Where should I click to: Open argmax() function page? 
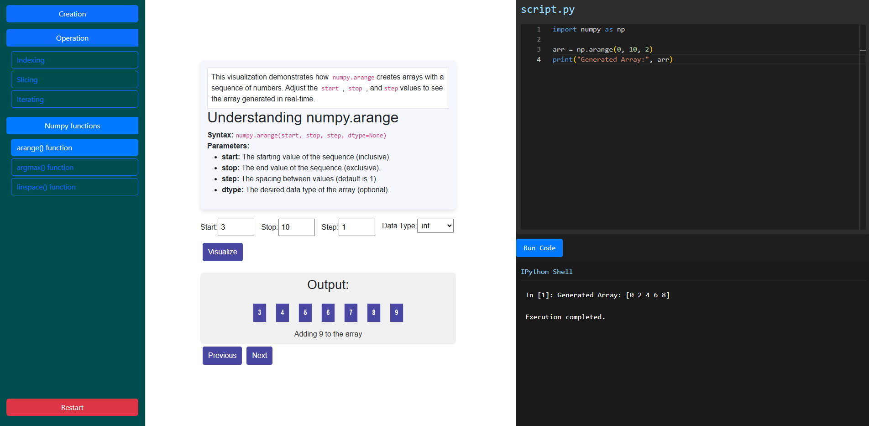(x=74, y=167)
